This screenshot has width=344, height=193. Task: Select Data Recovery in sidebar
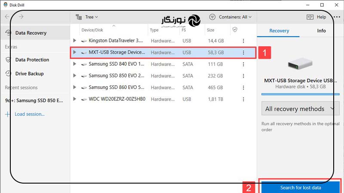click(x=35, y=33)
